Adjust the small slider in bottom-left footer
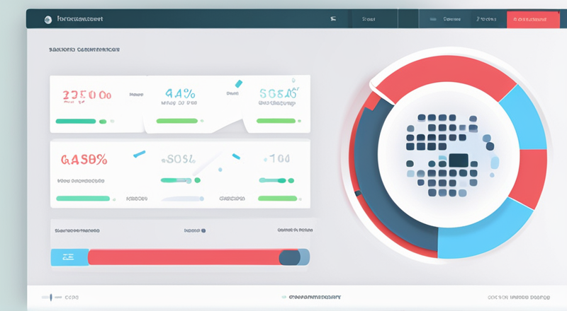 51,297
